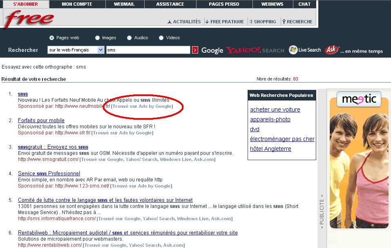Image resolution: width=391 pixels, height=248 pixels.
Task: Open the Meetic advertisement banner
Action: (359, 159)
